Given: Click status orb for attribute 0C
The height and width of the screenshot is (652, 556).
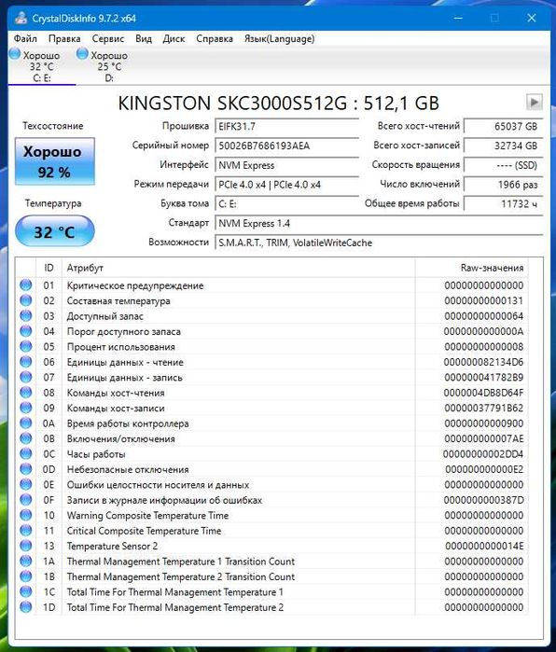Looking at the screenshot, I should click(26, 453).
